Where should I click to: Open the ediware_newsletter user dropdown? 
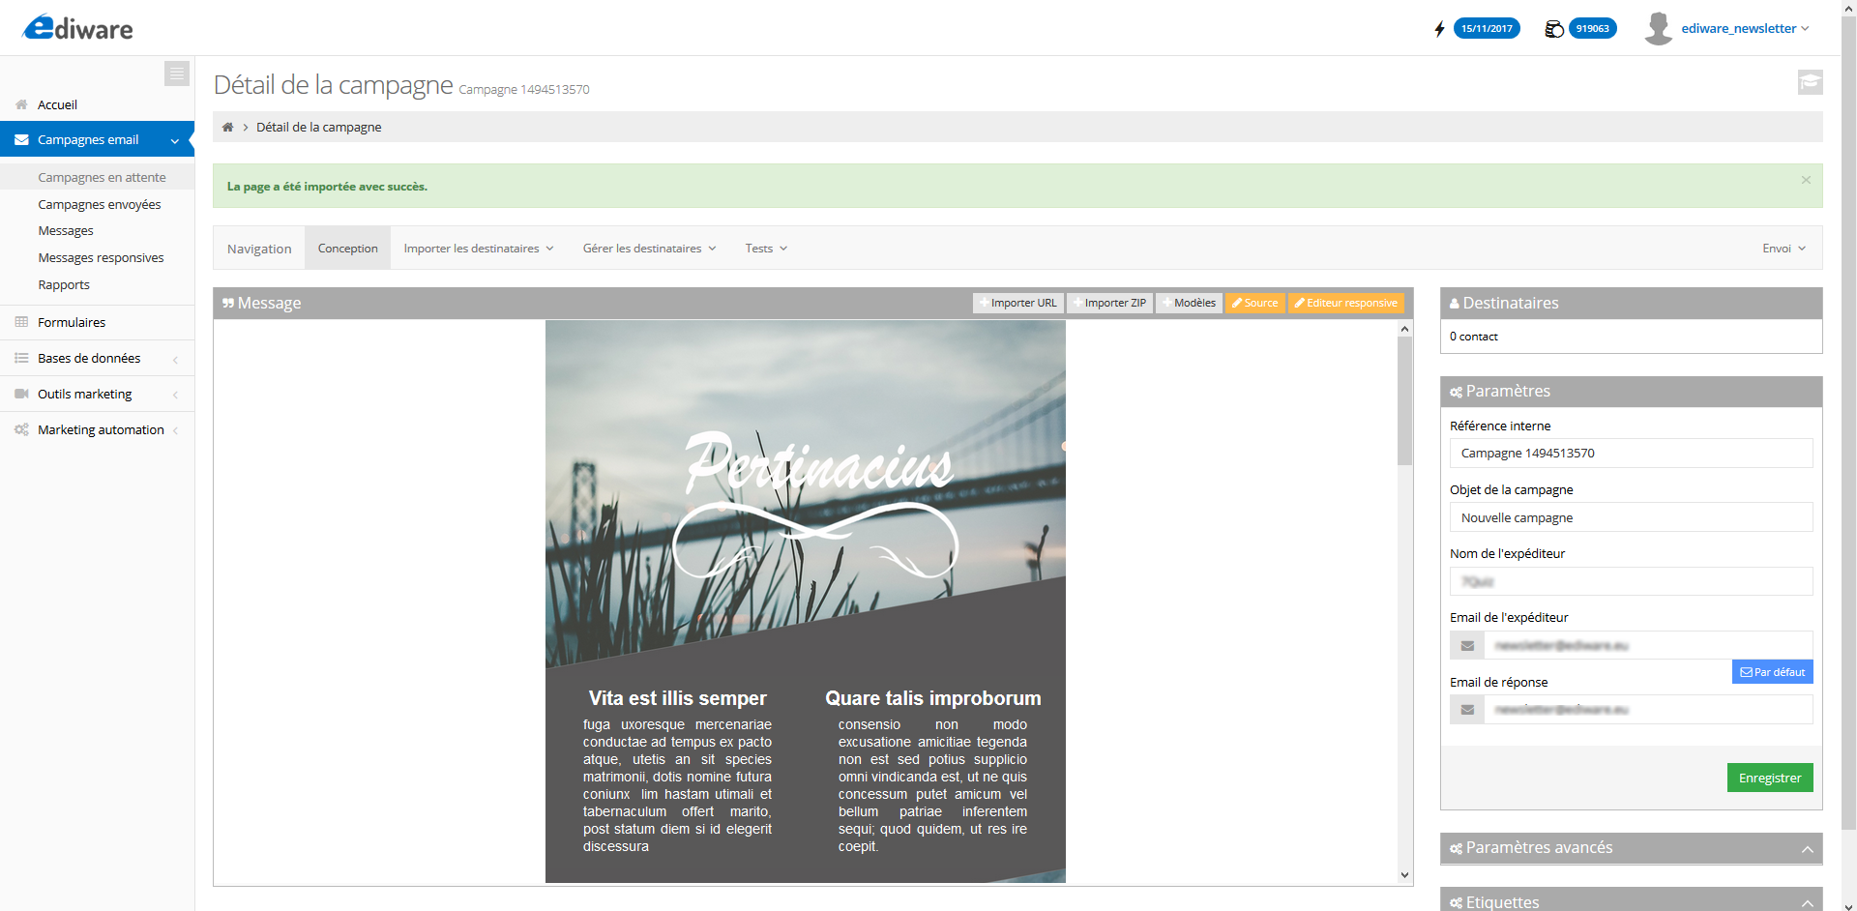tap(1745, 29)
